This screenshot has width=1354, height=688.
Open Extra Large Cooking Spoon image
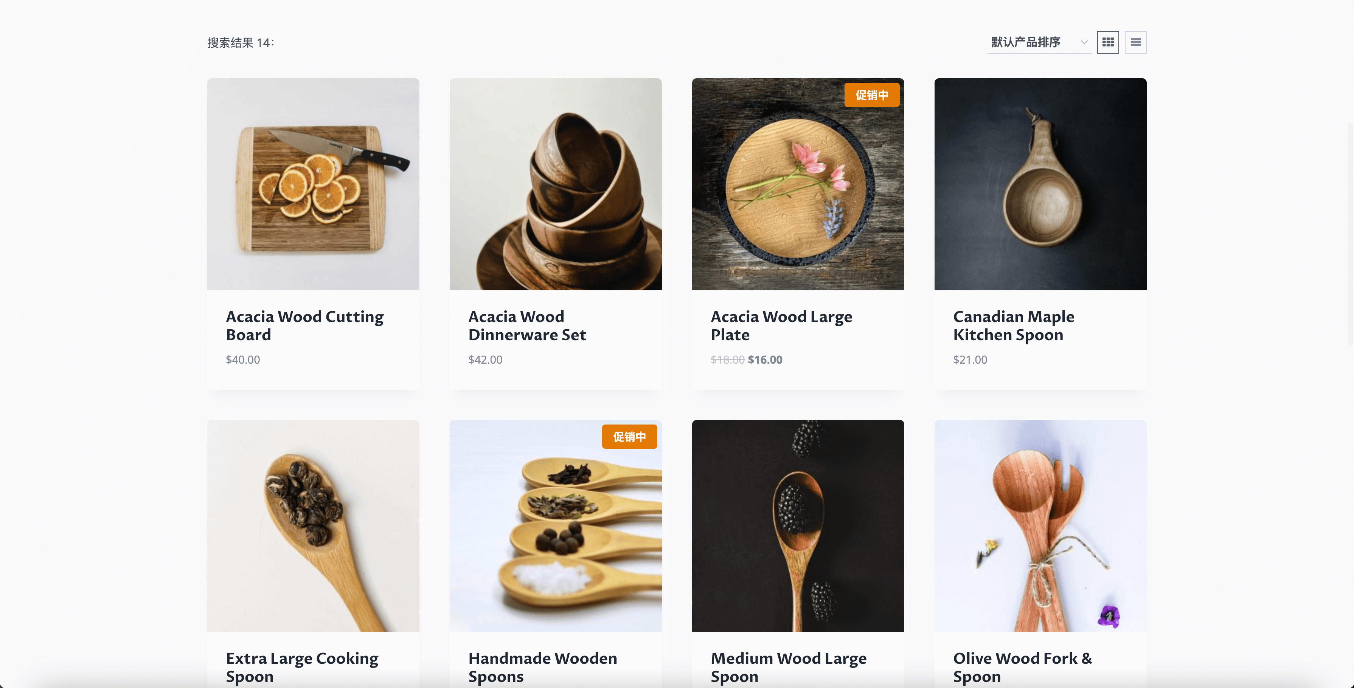click(x=313, y=526)
